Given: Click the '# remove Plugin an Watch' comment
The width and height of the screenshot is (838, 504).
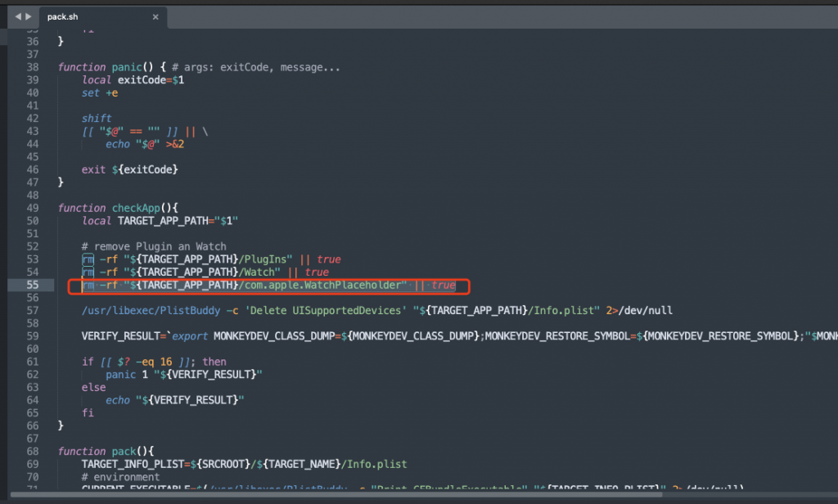Looking at the screenshot, I should point(154,246).
